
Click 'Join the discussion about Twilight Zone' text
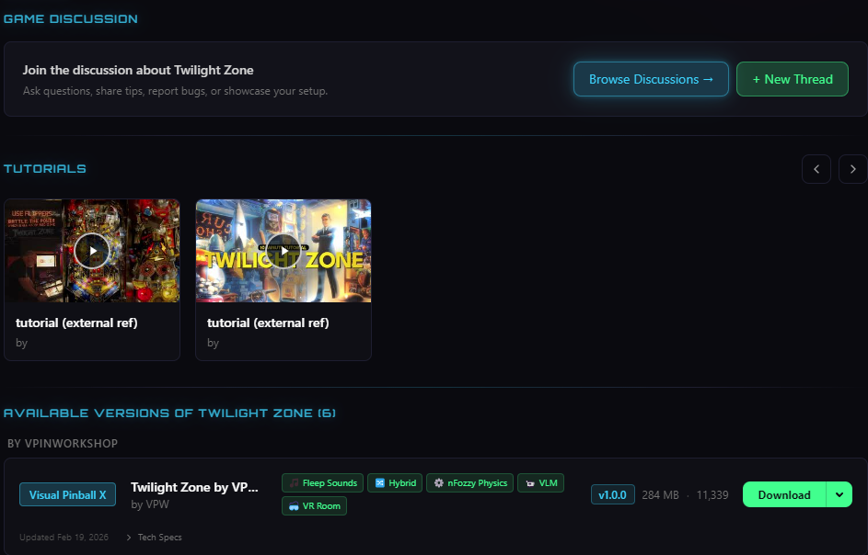(x=138, y=70)
